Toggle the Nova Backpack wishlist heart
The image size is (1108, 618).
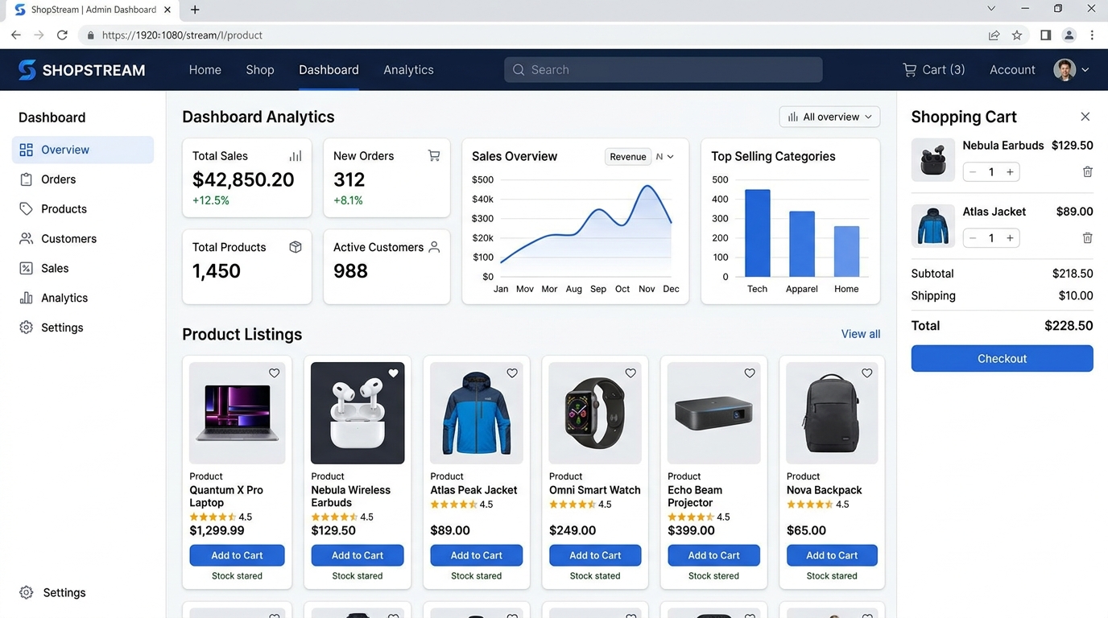coord(867,373)
